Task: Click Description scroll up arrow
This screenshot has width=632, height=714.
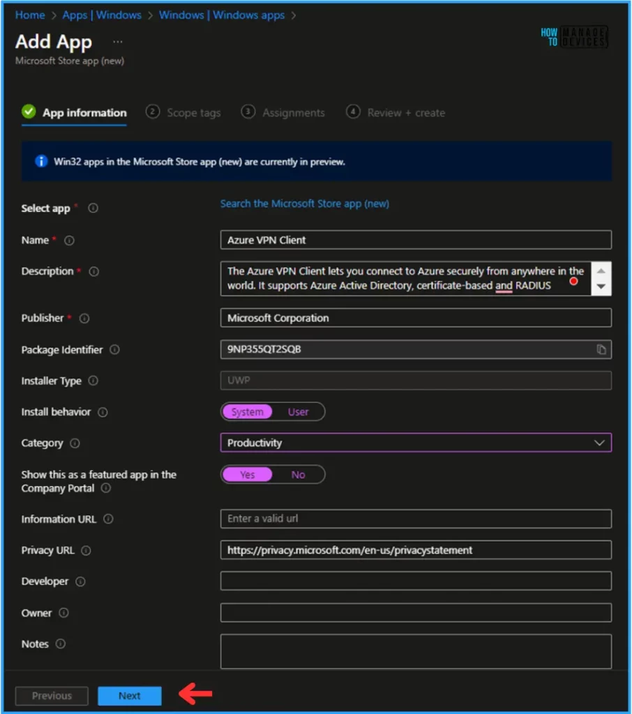Action: pyautogui.click(x=601, y=271)
